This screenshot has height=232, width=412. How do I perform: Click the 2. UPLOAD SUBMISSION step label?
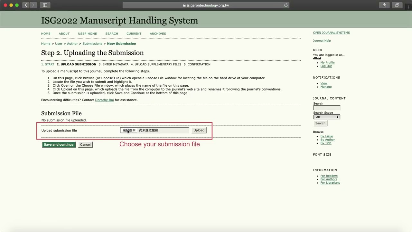[76, 64]
